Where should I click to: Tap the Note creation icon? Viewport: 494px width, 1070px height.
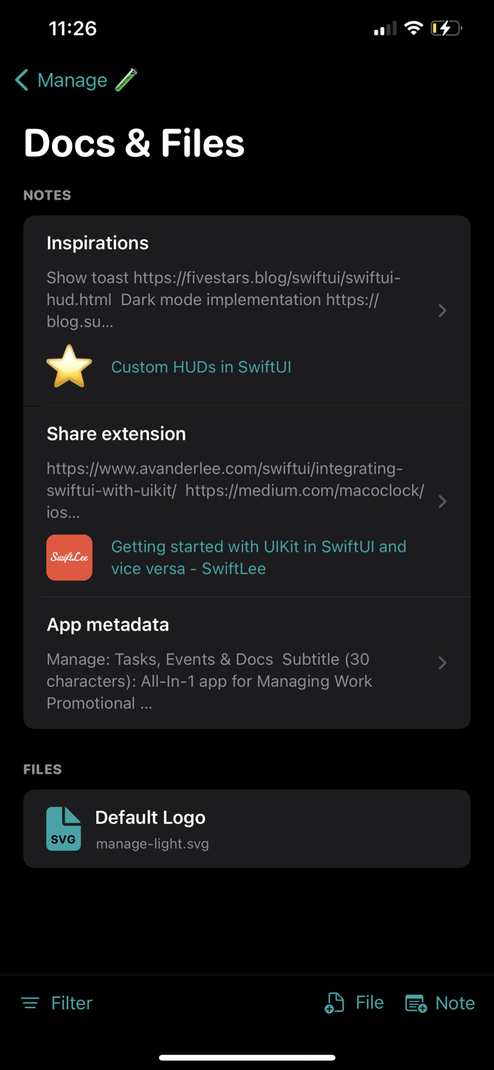[x=416, y=1003]
